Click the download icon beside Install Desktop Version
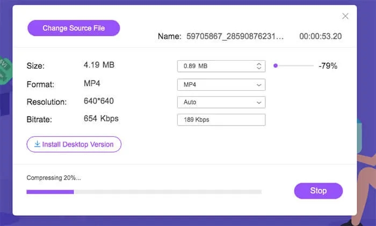The image size is (376, 226). click(37, 144)
